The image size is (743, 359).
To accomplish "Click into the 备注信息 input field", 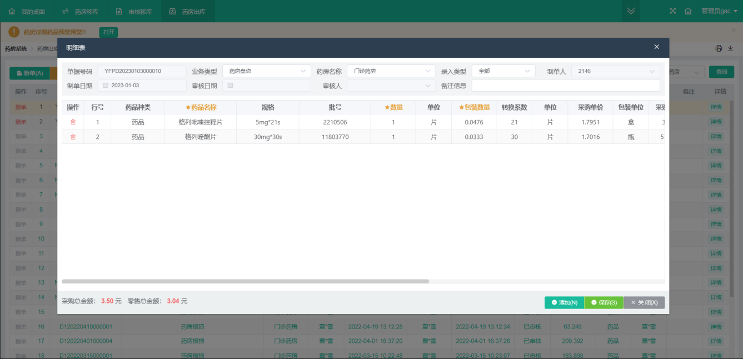I will [565, 86].
